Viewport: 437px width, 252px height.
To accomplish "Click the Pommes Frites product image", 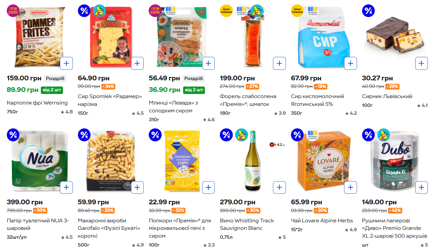I will coord(36,37).
